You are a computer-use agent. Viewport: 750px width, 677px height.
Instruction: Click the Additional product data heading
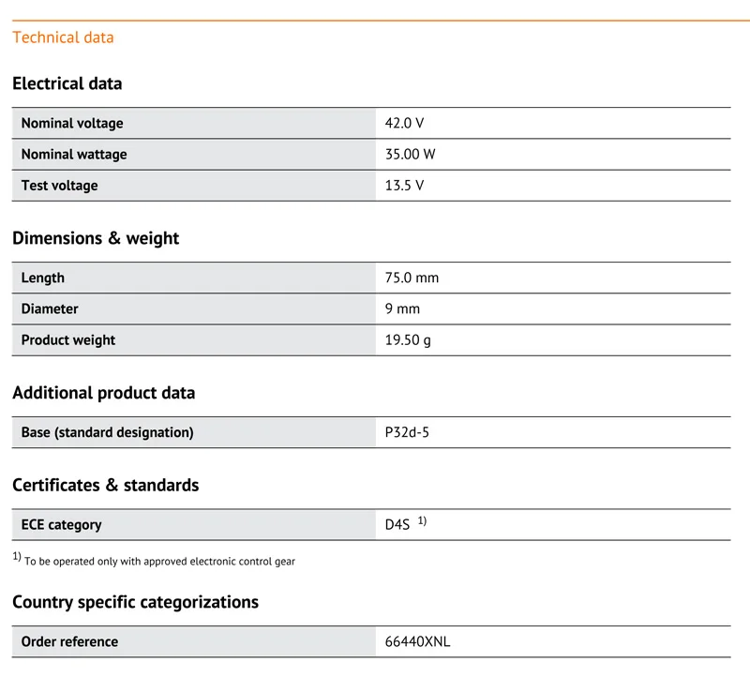104,393
